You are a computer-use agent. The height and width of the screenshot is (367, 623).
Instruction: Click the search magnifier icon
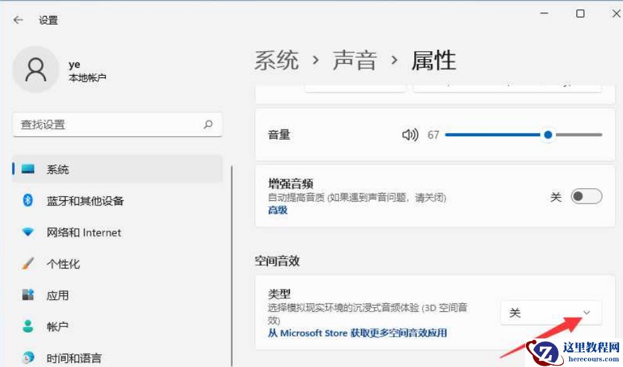[x=208, y=125]
